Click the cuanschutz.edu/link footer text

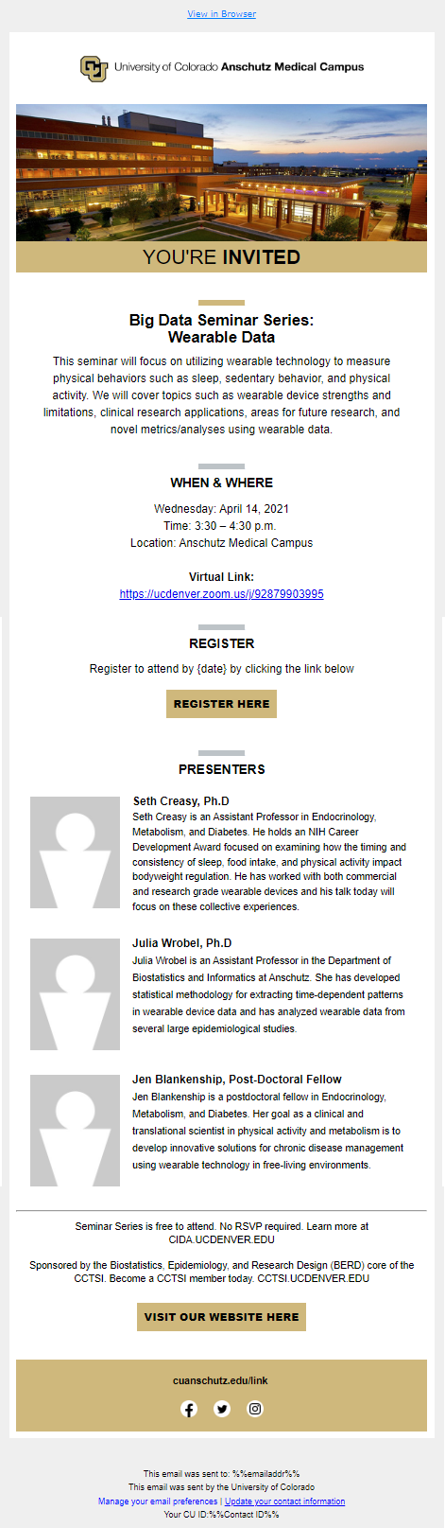point(221,1381)
